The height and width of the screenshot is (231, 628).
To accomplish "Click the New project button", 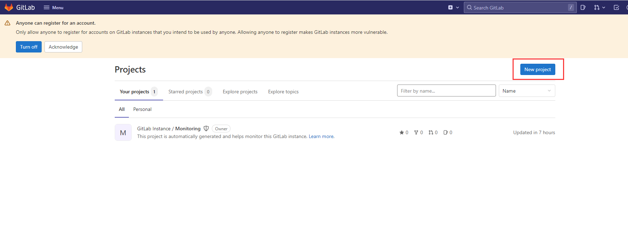I will (538, 69).
